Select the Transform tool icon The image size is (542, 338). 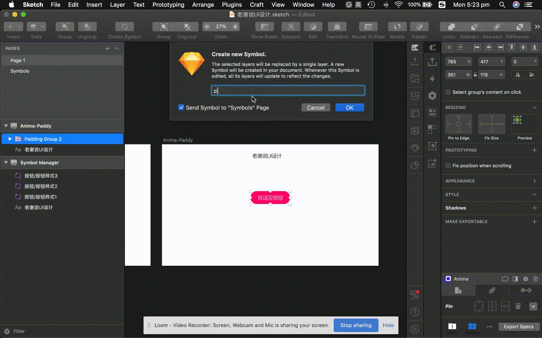click(x=337, y=27)
